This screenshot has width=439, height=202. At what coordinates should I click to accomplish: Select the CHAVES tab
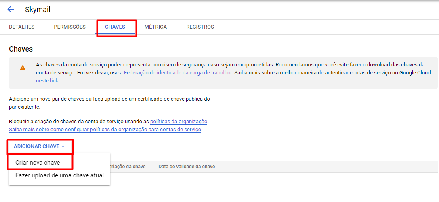click(115, 27)
